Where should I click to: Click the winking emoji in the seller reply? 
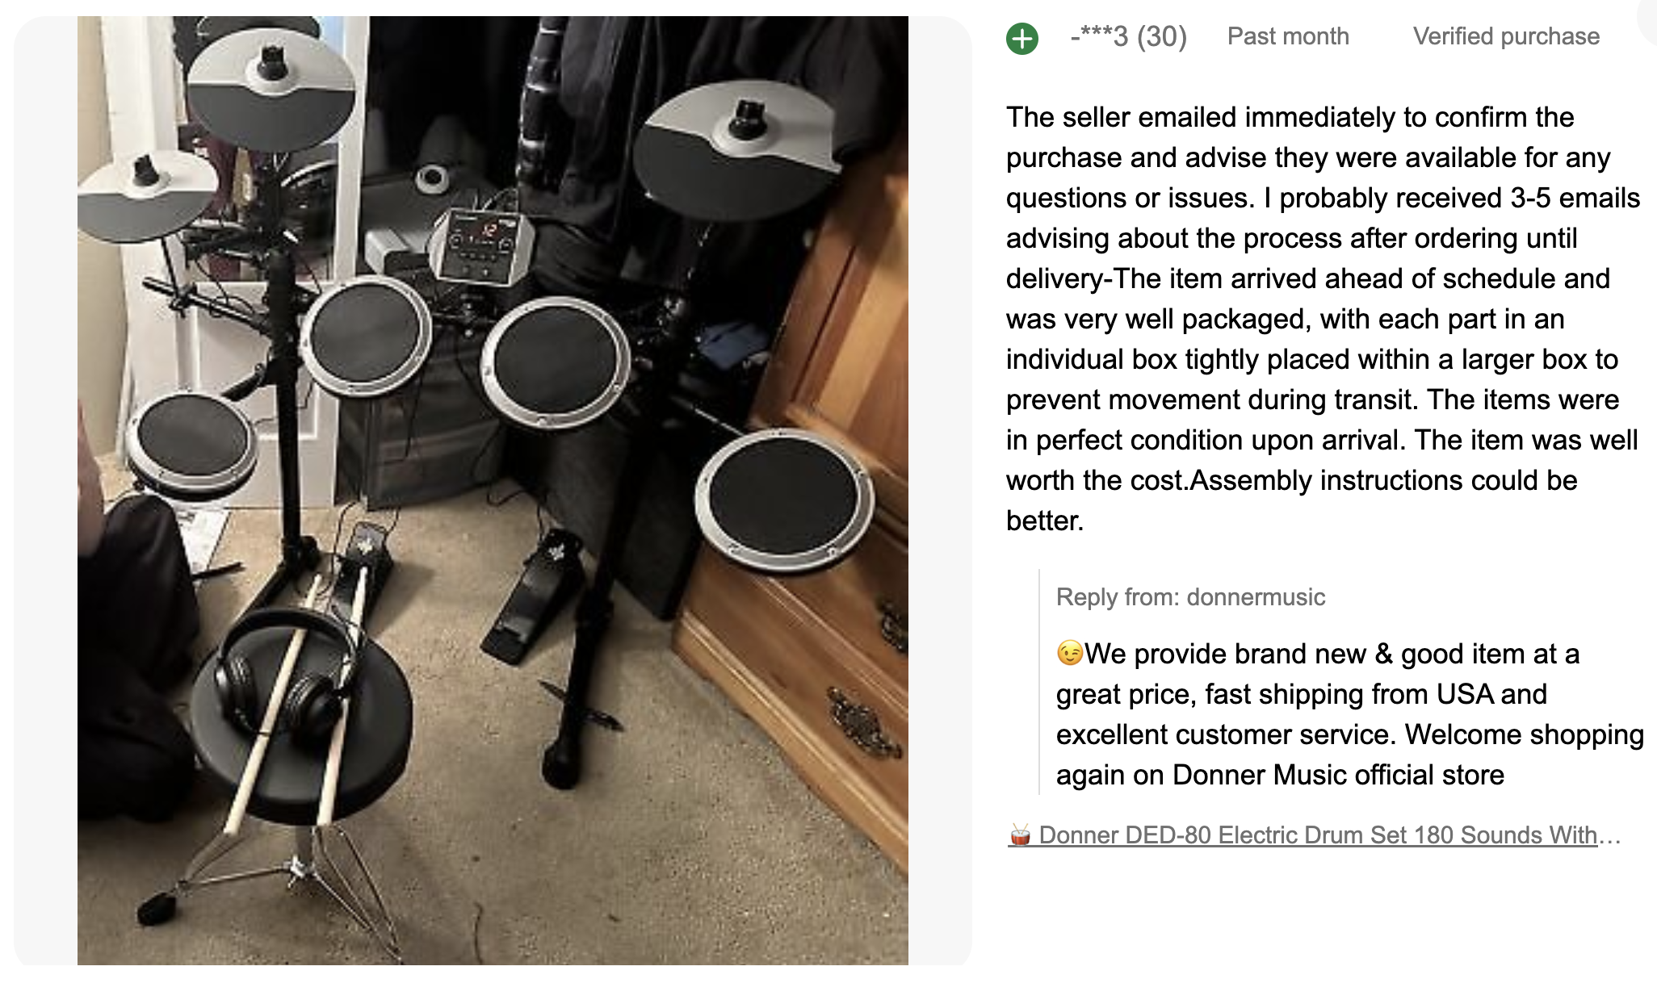point(1069,652)
